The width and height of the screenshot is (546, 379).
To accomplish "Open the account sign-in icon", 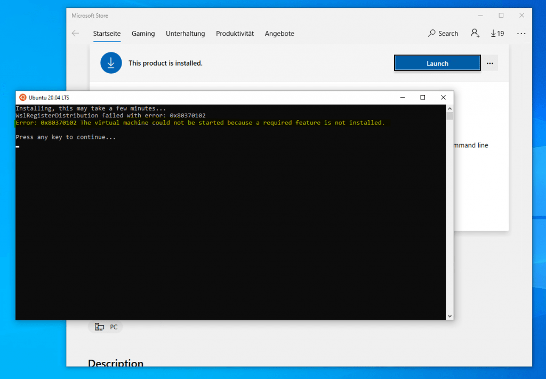I will pyautogui.click(x=475, y=34).
